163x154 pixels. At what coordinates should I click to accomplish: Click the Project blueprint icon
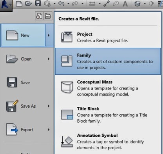(67, 37)
